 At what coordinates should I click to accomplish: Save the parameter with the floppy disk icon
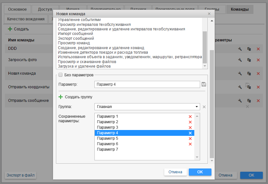coord(204,84)
